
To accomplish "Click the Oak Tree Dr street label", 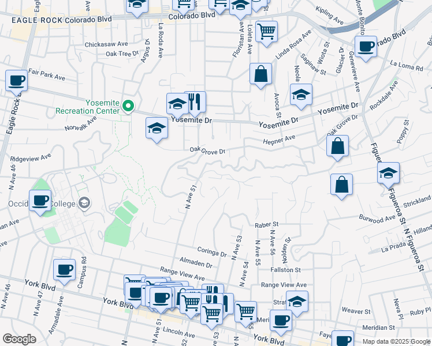I will pyautogui.click(x=122, y=53).
